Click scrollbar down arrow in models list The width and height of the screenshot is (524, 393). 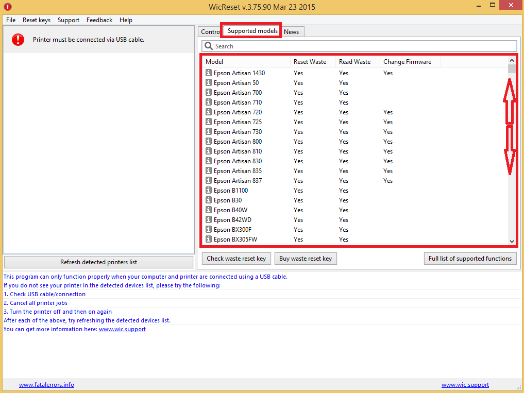point(512,241)
